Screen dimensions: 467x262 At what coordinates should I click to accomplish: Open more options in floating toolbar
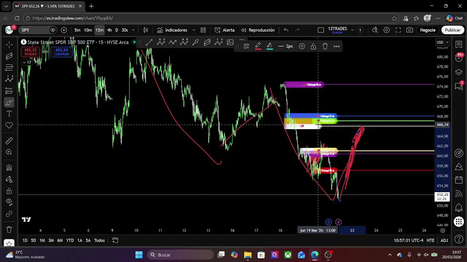[337, 46]
